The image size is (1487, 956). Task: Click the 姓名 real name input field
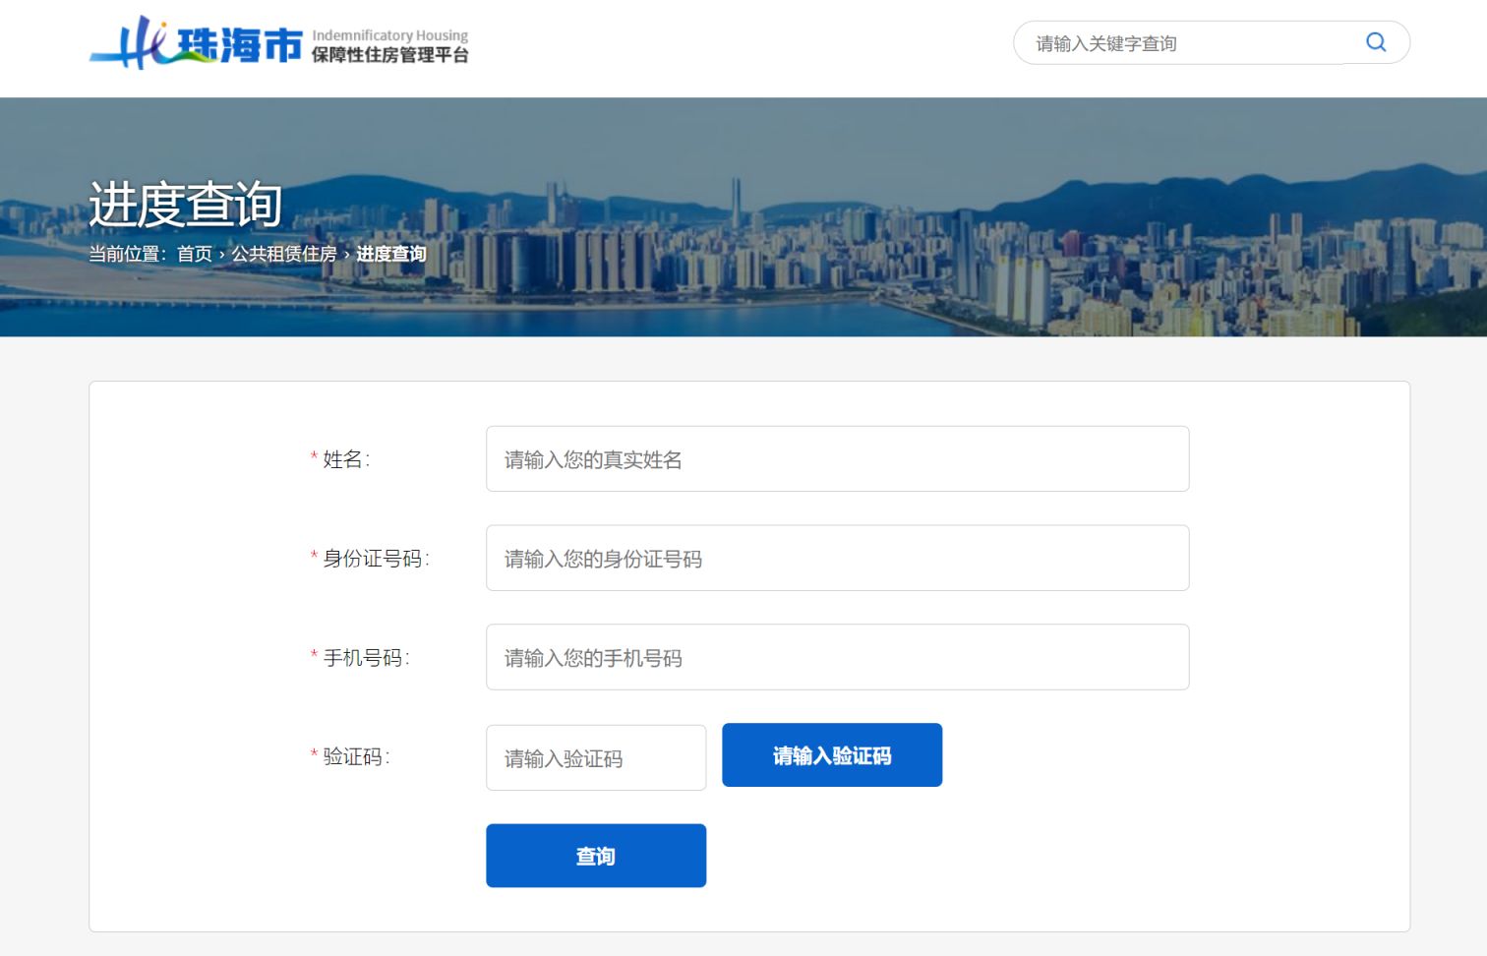[x=837, y=458]
